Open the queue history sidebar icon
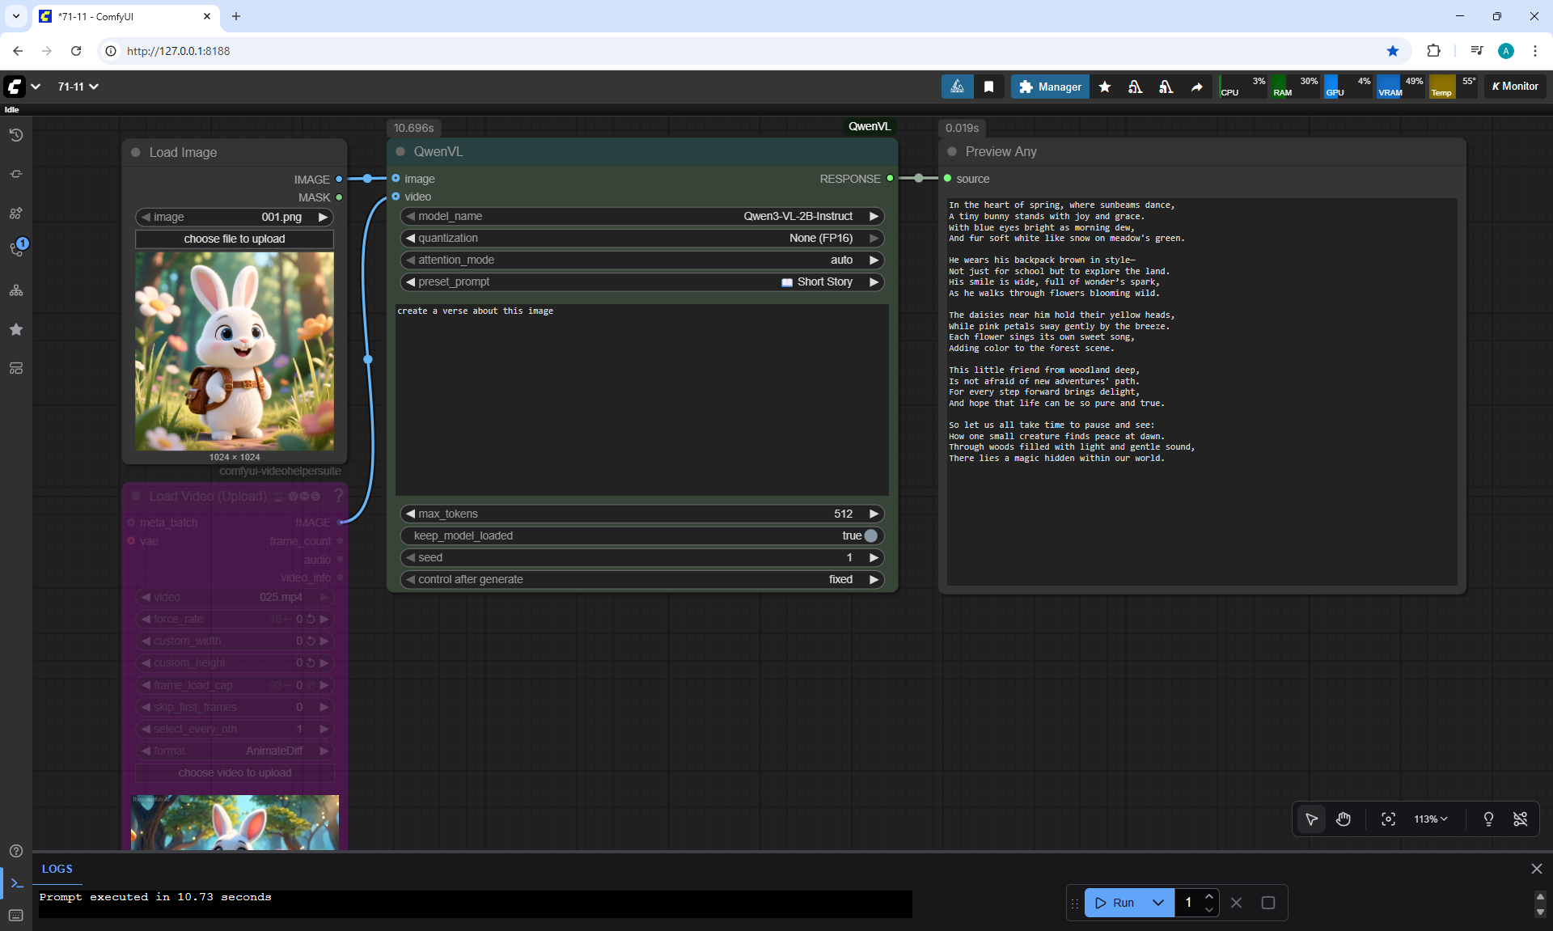The height and width of the screenshot is (931, 1553). [x=15, y=135]
